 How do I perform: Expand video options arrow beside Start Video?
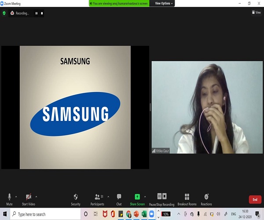[x=36, y=197]
